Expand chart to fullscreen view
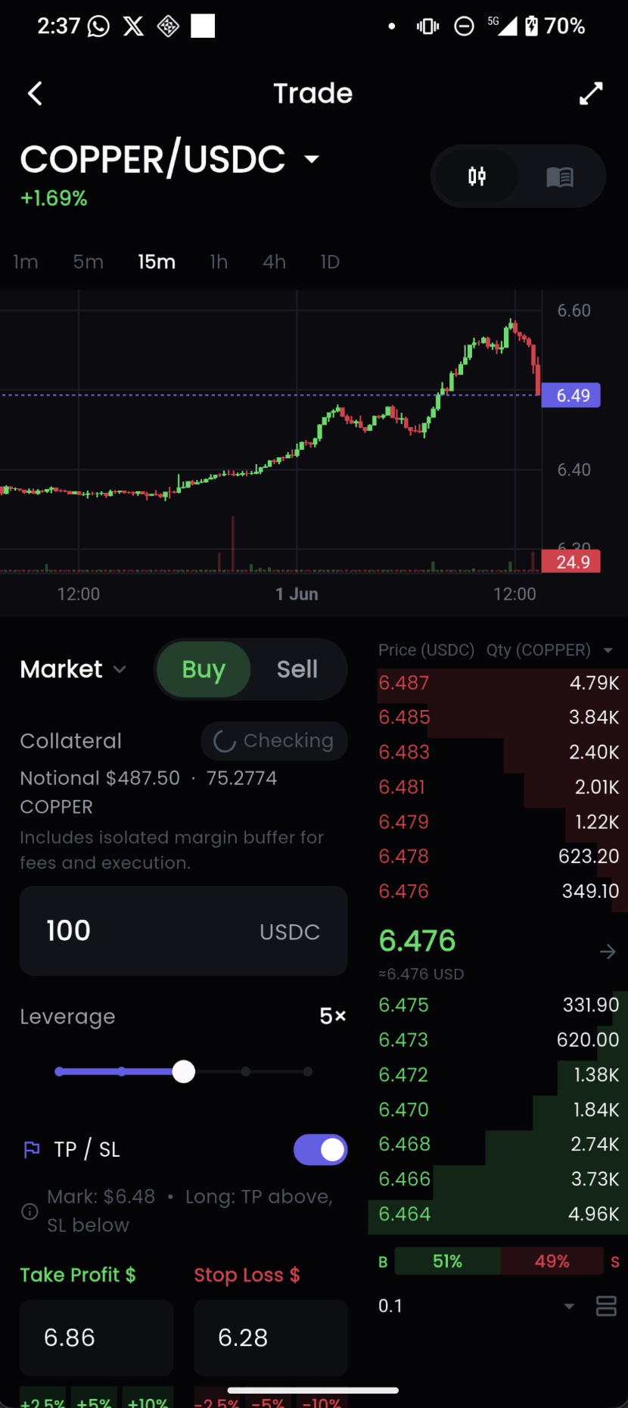Image resolution: width=628 pixels, height=1408 pixels. [591, 94]
